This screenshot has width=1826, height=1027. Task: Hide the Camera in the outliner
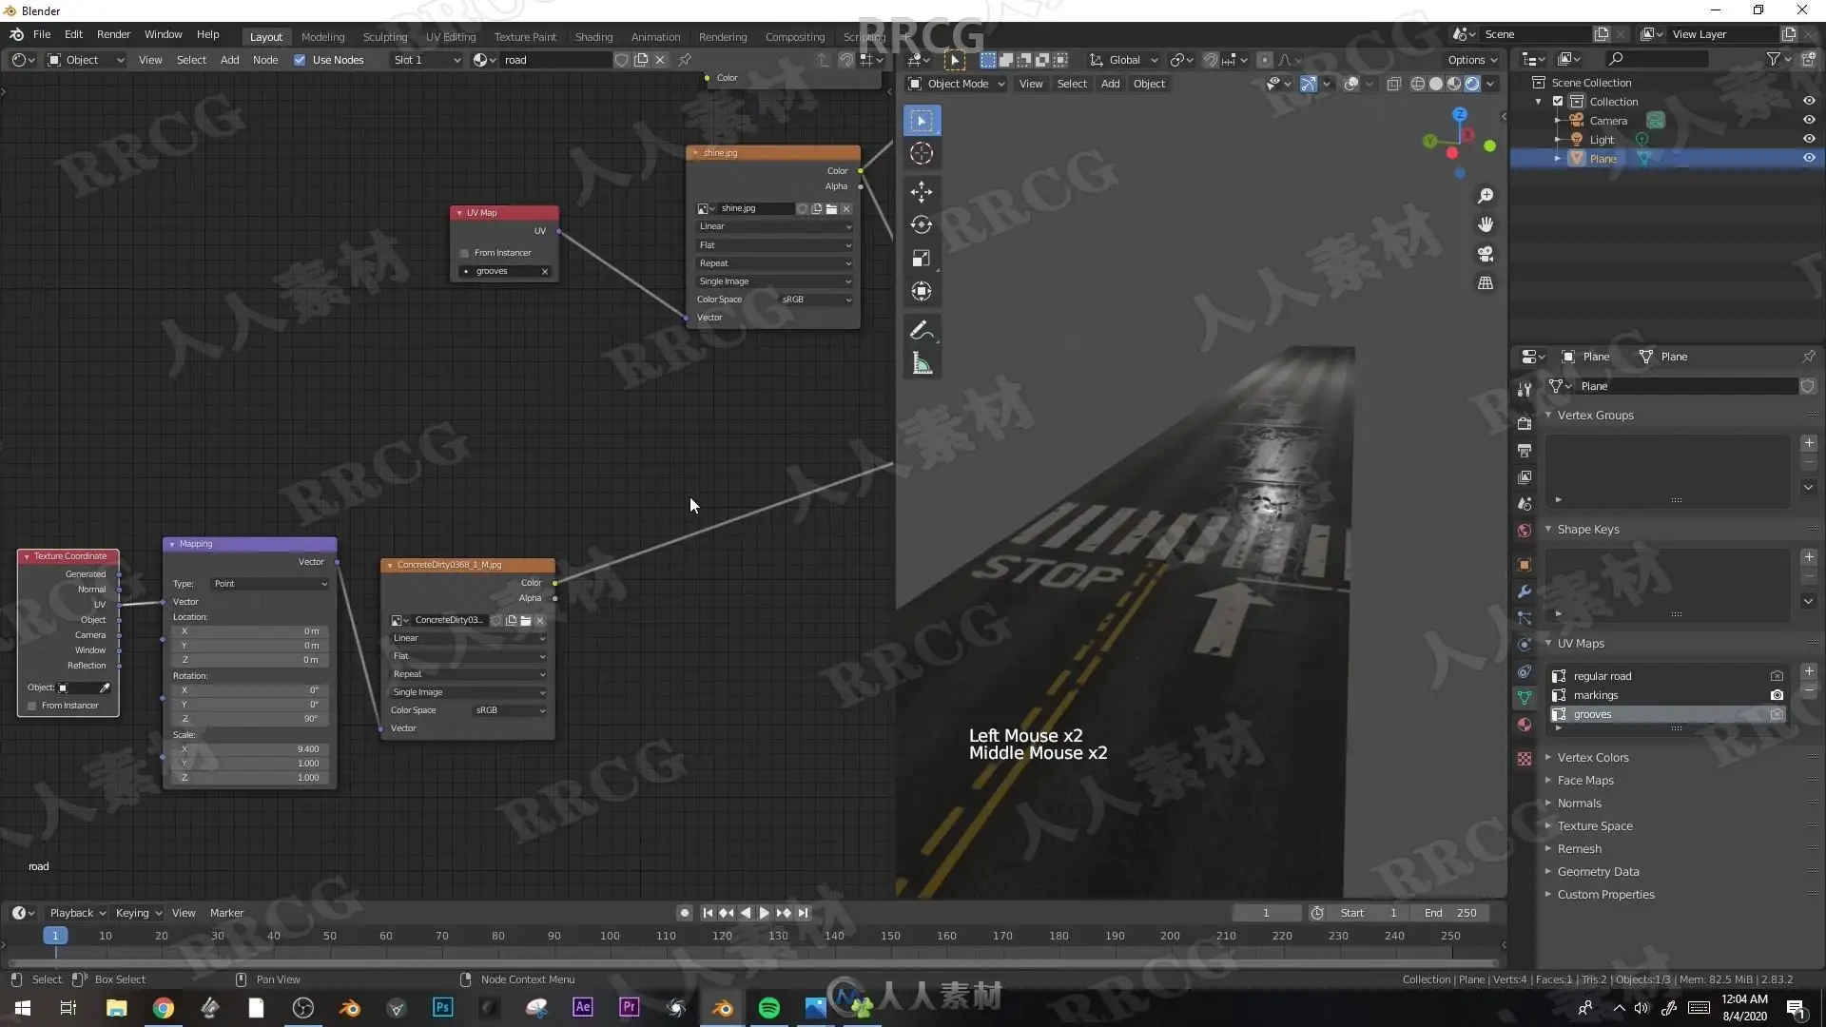pos(1808,121)
